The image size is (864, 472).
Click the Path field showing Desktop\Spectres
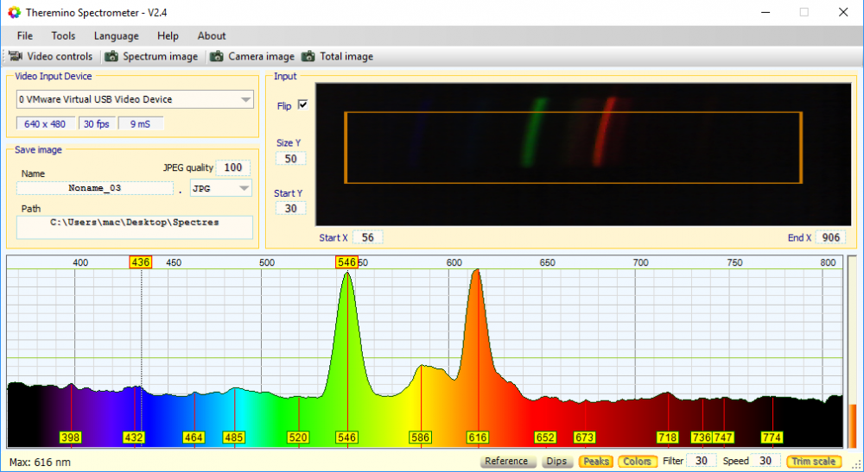[x=135, y=227]
